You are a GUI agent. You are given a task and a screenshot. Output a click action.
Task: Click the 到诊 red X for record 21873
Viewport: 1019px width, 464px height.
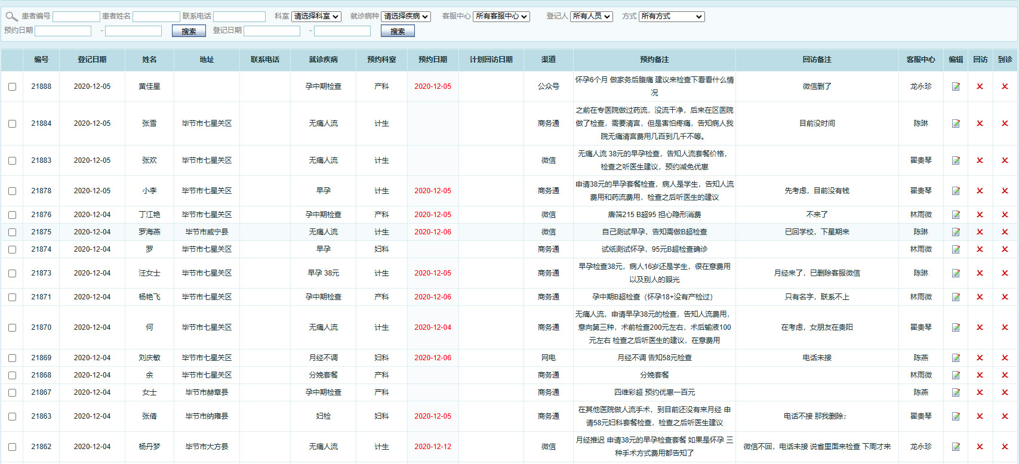[1005, 273]
